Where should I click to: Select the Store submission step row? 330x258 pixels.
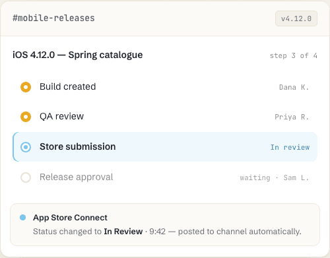click(x=165, y=147)
